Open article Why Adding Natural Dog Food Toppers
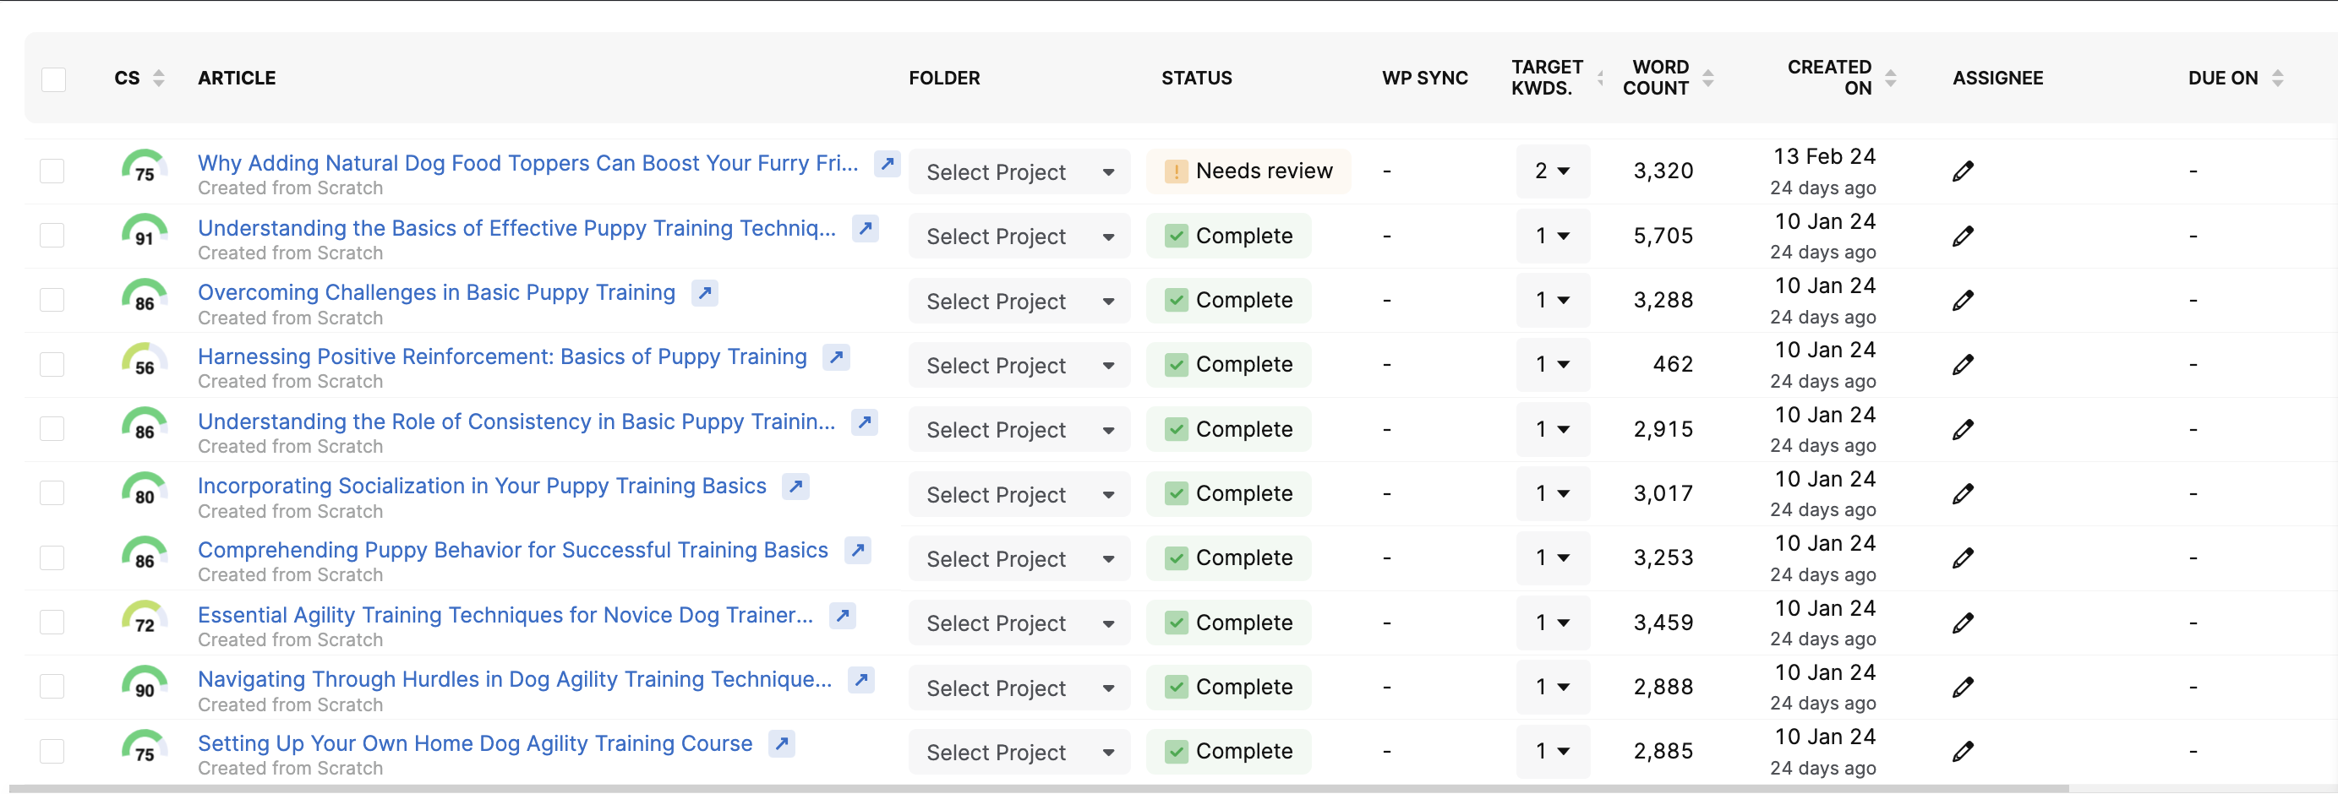Viewport: 2338px width, 794px height. point(527,163)
